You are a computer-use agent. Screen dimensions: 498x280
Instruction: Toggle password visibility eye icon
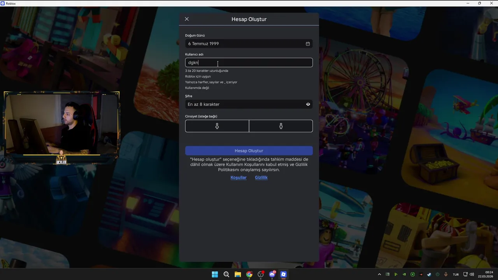click(308, 104)
